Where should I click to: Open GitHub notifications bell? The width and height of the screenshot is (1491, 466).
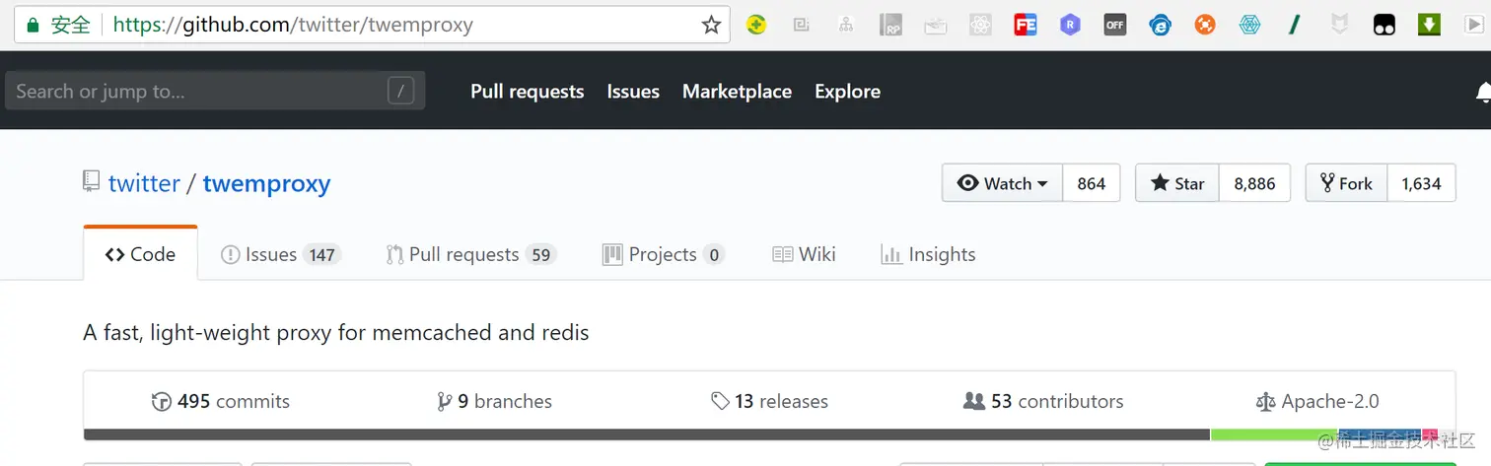[x=1482, y=92]
